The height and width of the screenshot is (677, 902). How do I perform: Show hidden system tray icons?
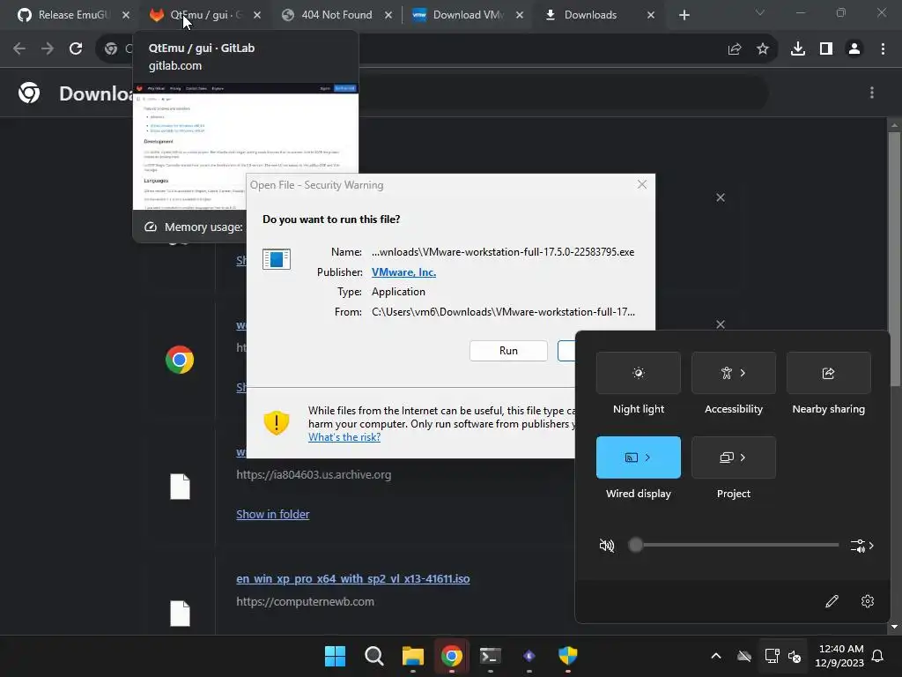point(716,656)
